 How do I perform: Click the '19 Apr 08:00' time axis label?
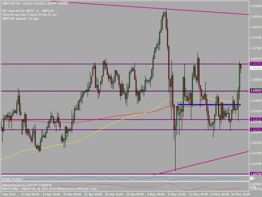72,194
